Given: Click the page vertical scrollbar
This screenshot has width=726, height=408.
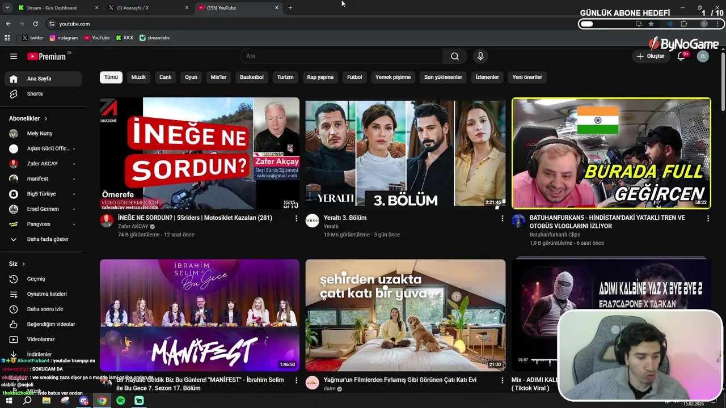Looking at the screenshot, I should pos(723,82).
